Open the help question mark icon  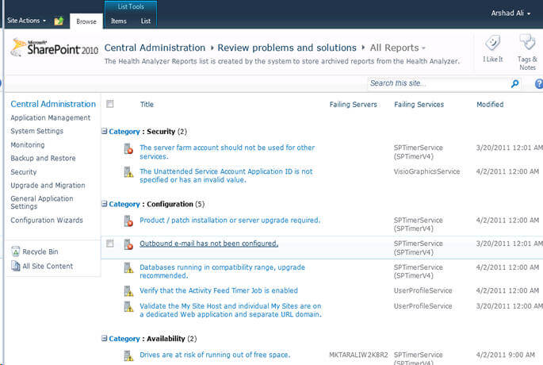[539, 83]
